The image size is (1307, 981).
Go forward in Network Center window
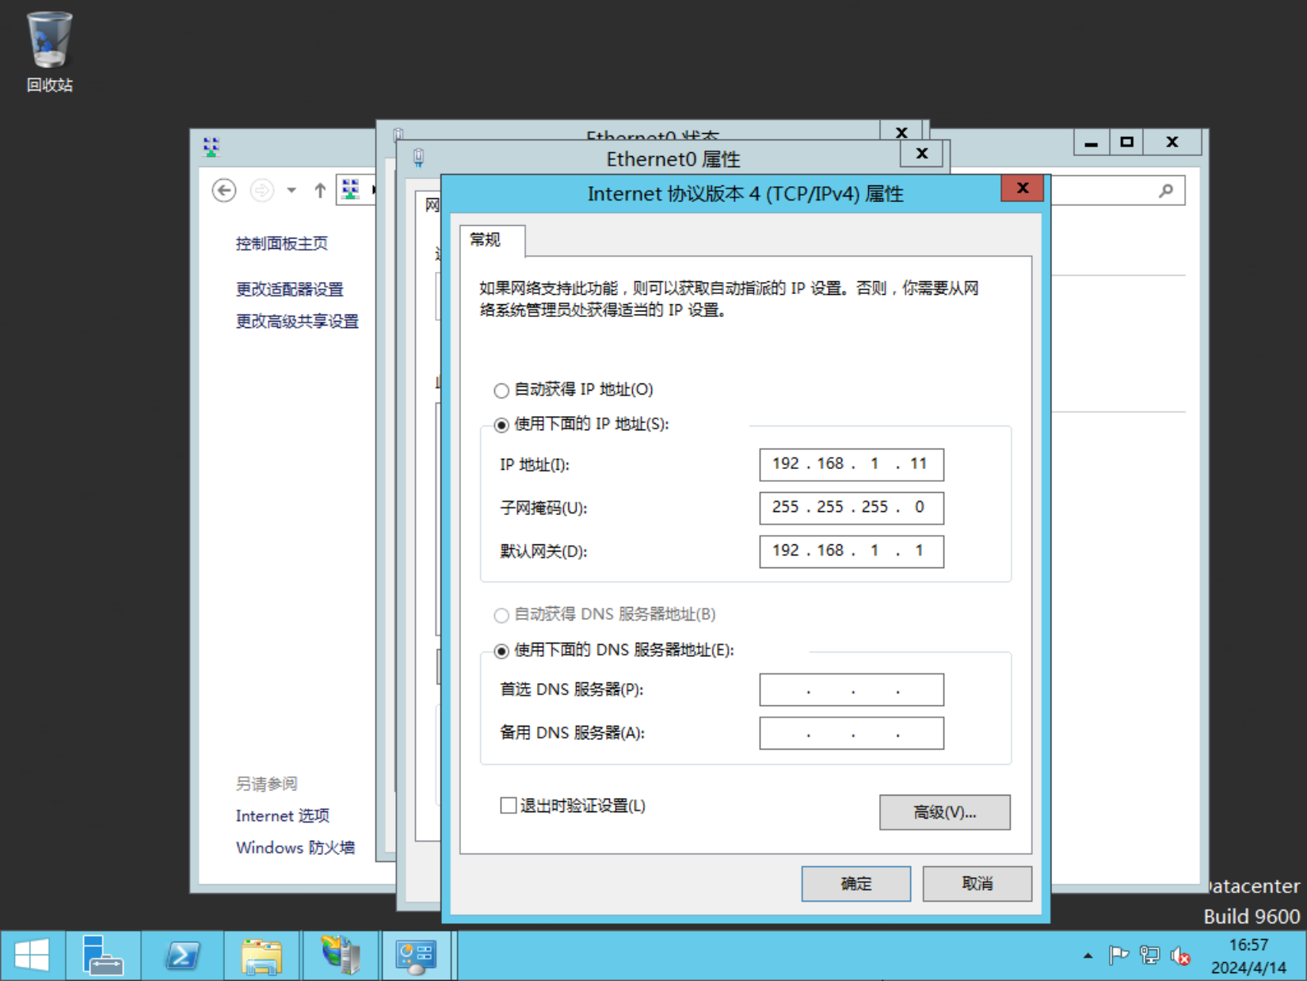click(x=261, y=190)
